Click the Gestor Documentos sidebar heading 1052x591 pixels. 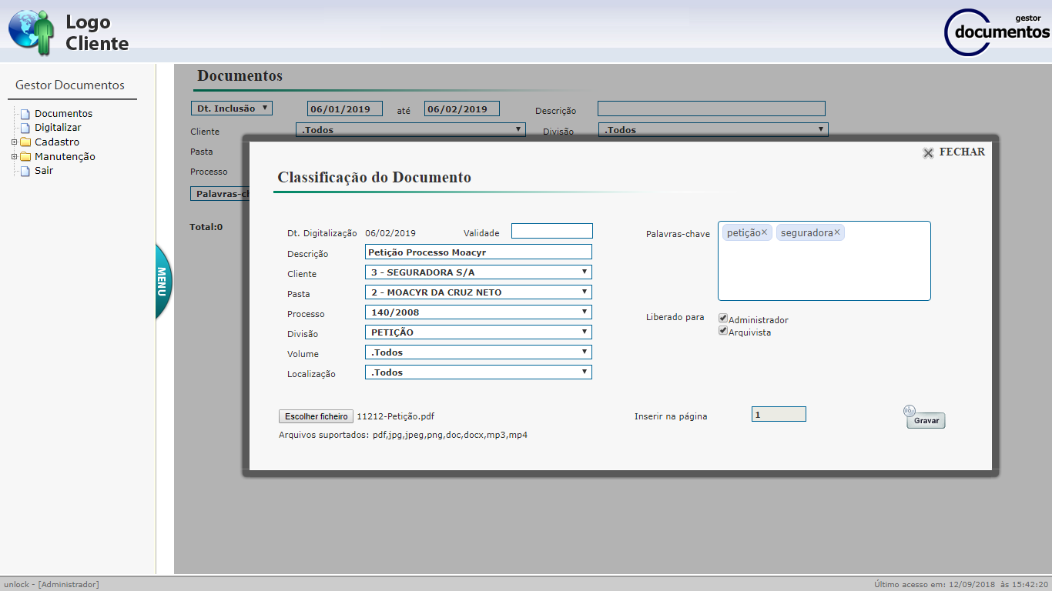[70, 85]
